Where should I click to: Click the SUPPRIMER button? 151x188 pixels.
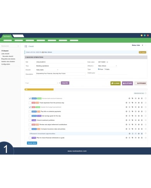tap(141, 83)
